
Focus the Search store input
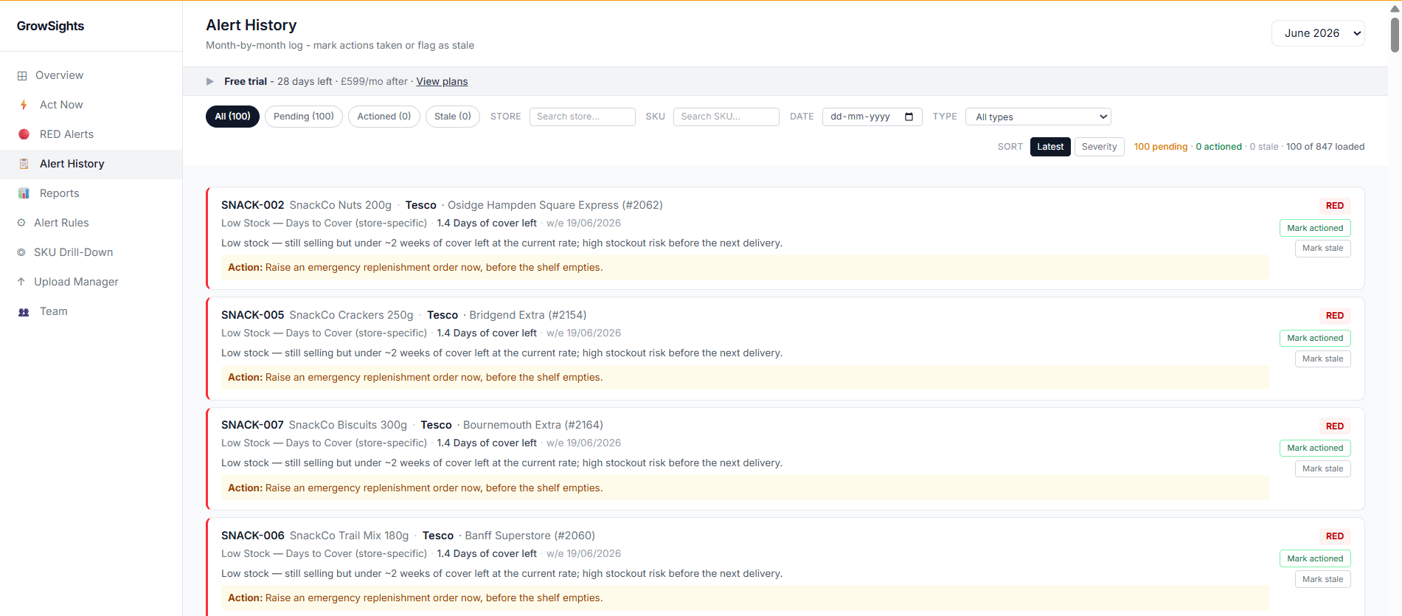click(582, 117)
